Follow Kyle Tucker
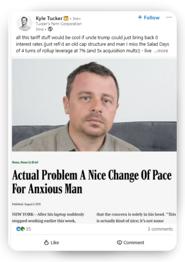 [x=148, y=18]
